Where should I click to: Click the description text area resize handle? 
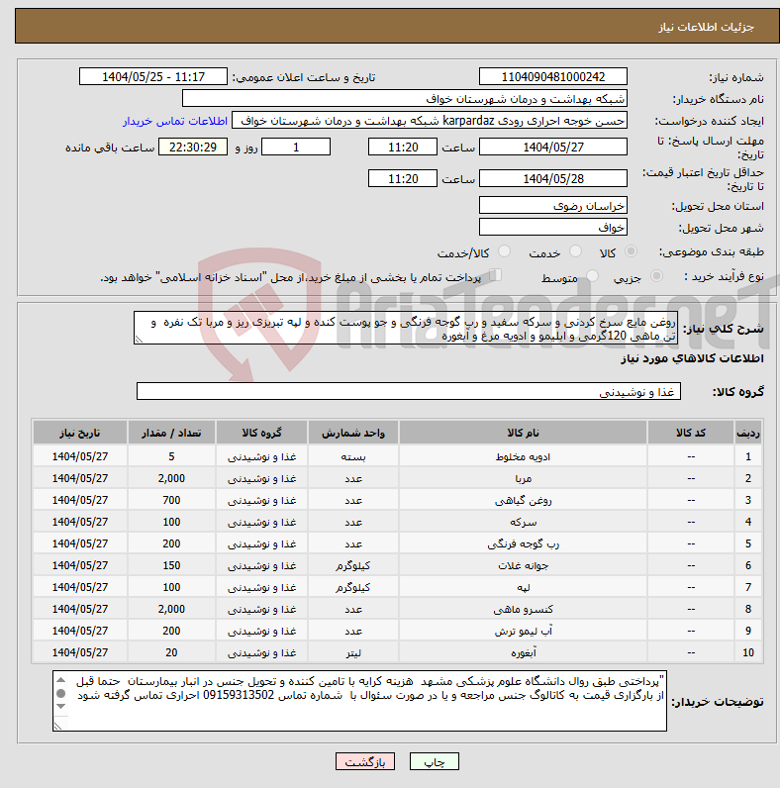(x=139, y=340)
